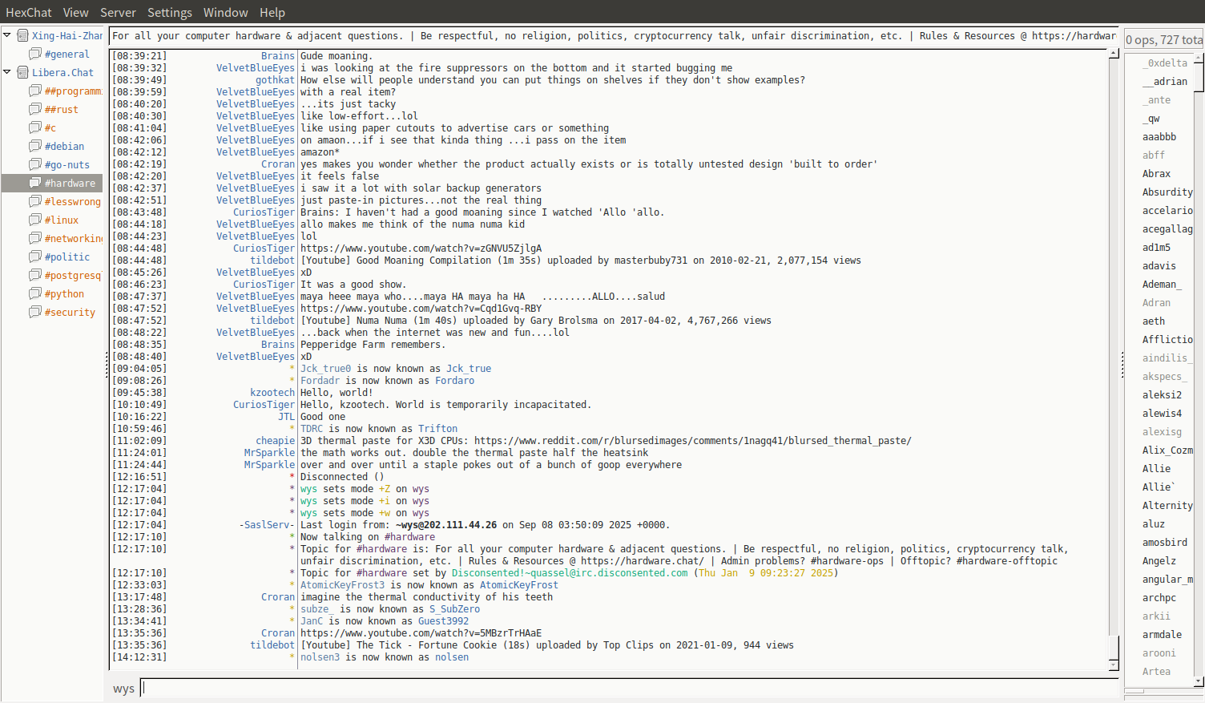Open the Numa Numa YouTube link from VelvetBlueEyes
The width and height of the screenshot is (1205, 703).
coord(421,309)
